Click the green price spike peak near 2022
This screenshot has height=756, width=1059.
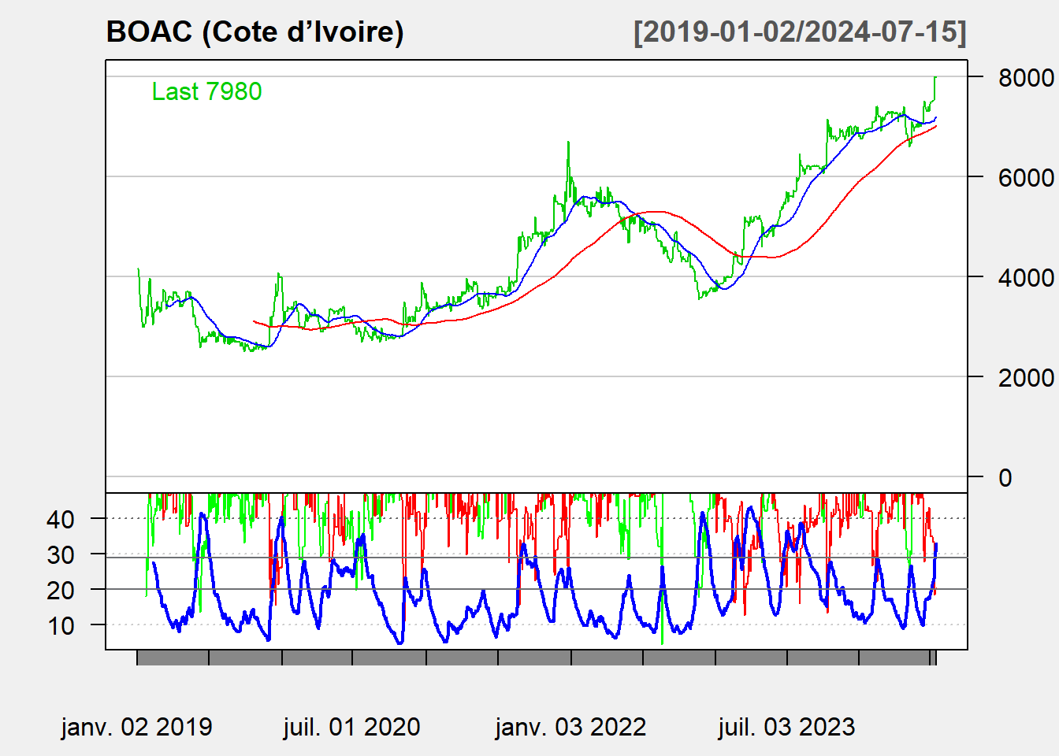(568, 143)
